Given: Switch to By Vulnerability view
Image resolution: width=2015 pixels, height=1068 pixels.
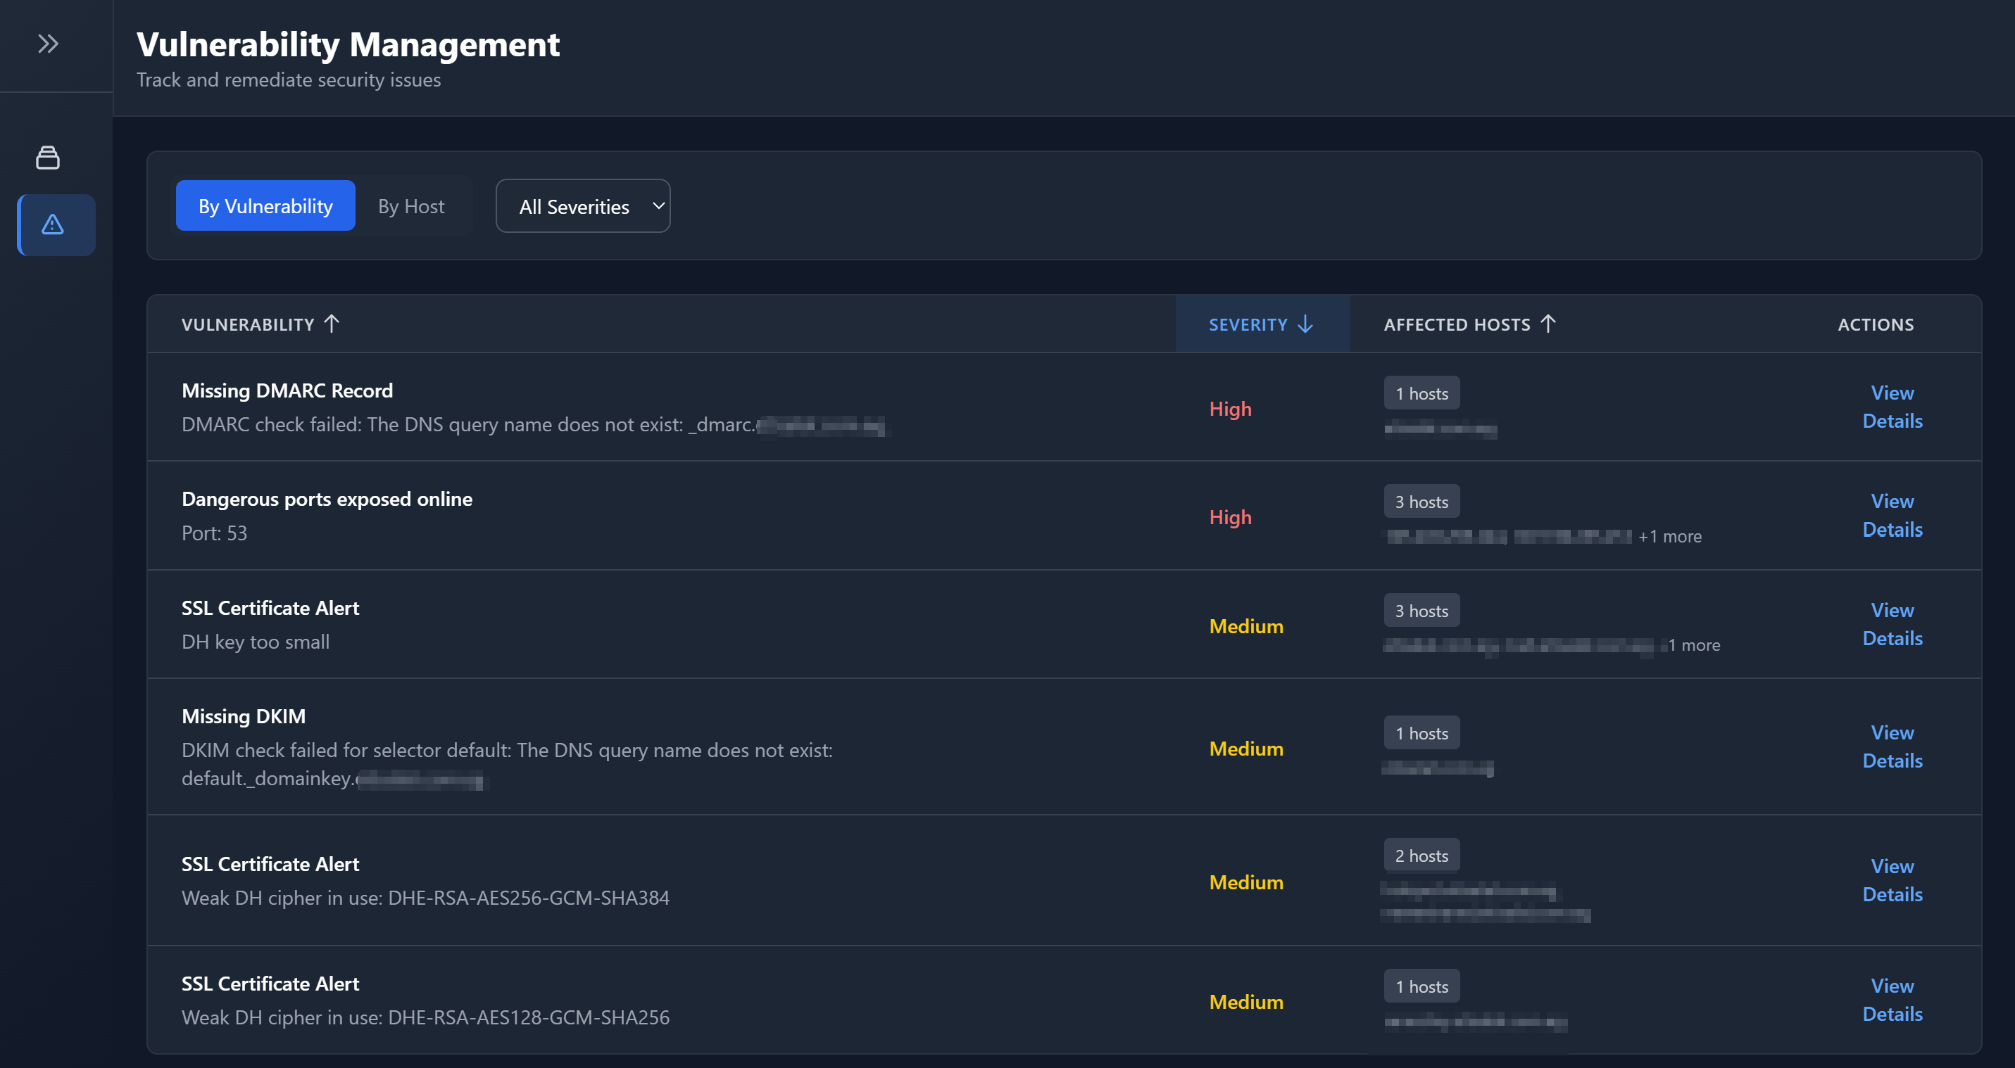Looking at the screenshot, I should pos(265,206).
